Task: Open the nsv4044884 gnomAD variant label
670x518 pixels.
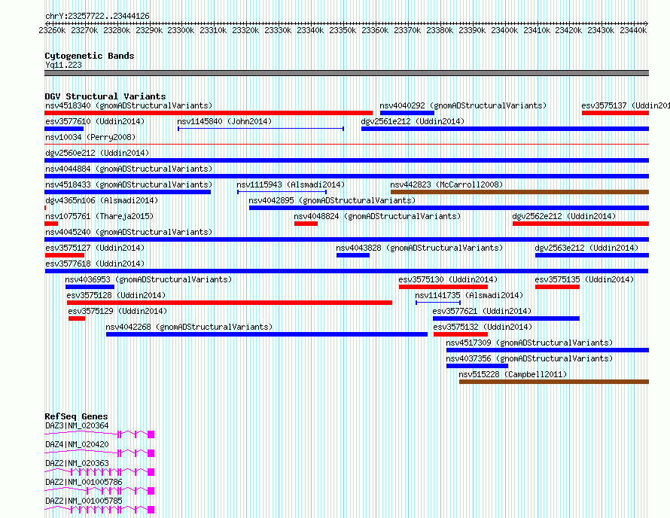Action: (x=129, y=169)
